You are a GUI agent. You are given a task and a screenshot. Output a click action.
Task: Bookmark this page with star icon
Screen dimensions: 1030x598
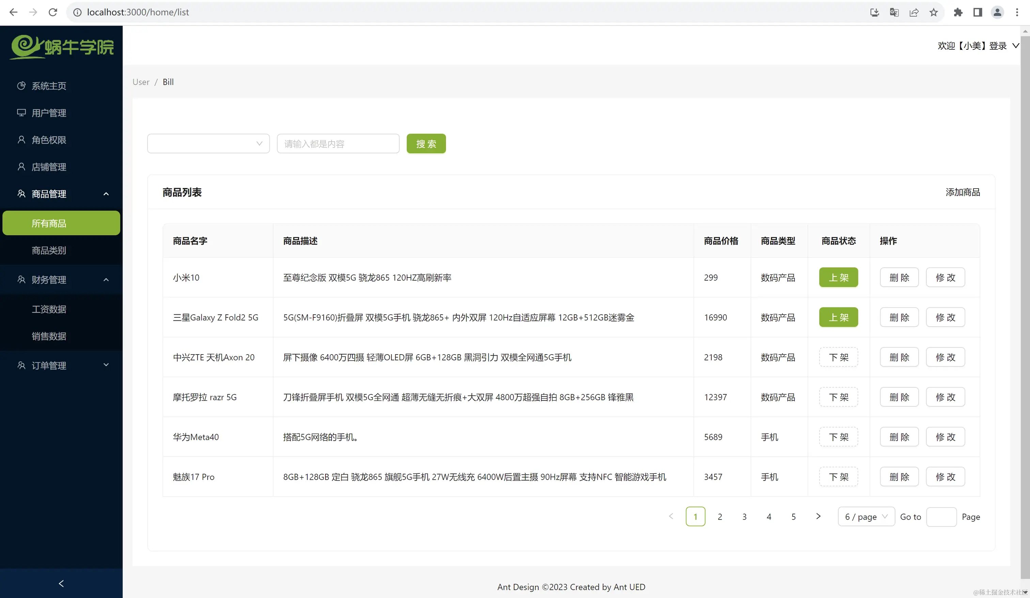coord(933,12)
